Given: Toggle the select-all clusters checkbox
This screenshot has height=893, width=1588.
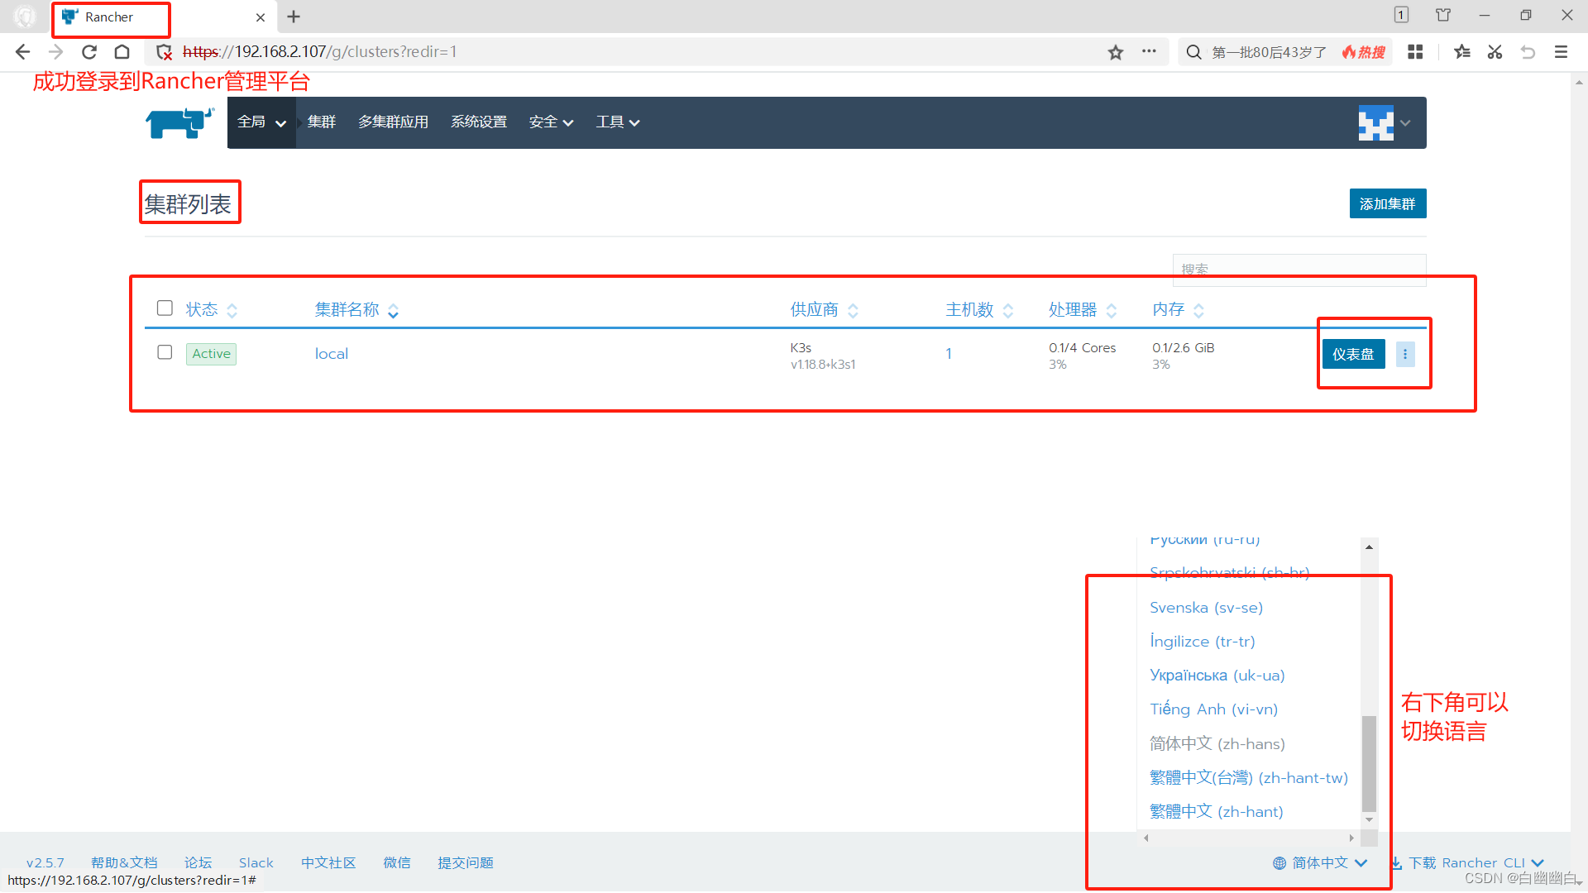Looking at the screenshot, I should 165,308.
